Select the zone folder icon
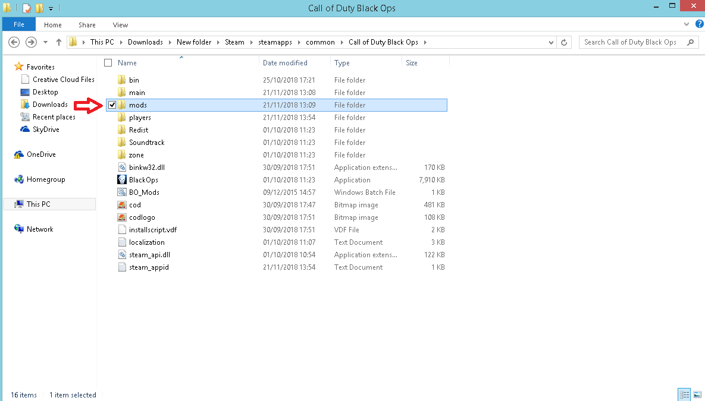 [x=121, y=155]
